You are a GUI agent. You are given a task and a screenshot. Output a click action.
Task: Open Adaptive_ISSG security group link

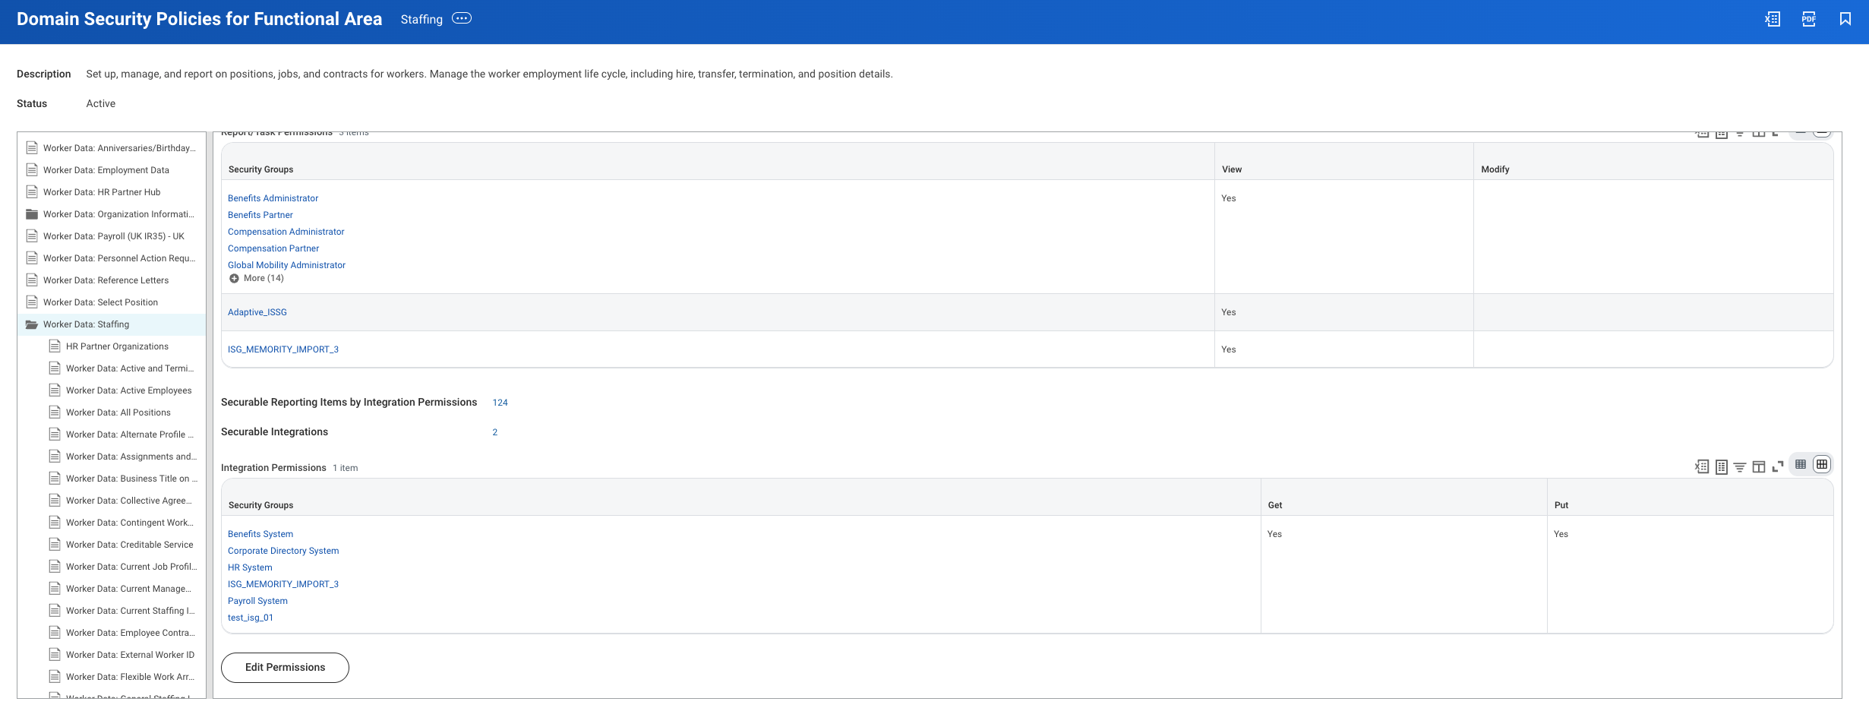click(x=257, y=312)
